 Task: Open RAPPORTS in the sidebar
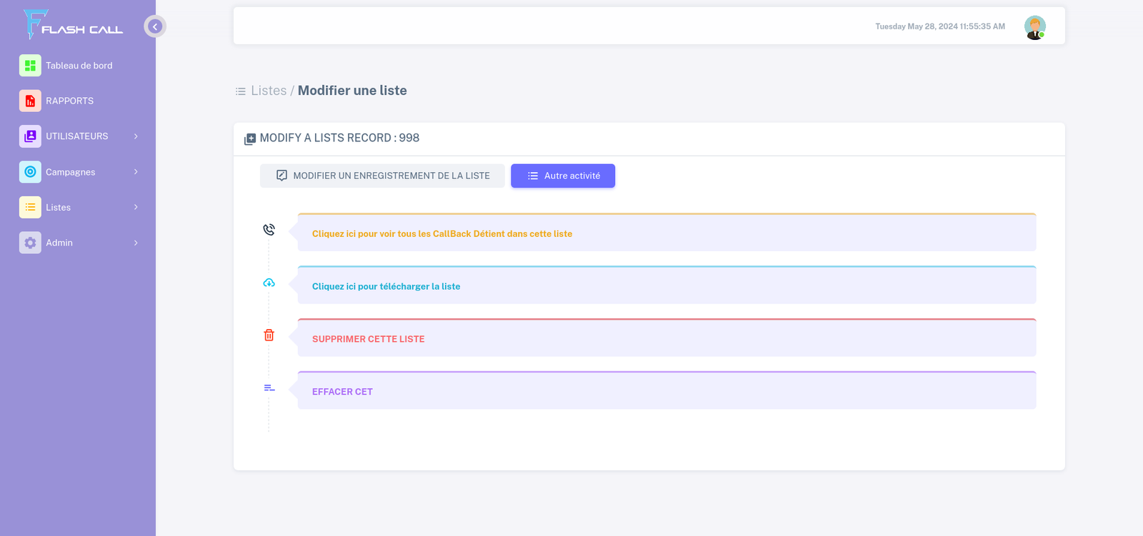point(69,101)
